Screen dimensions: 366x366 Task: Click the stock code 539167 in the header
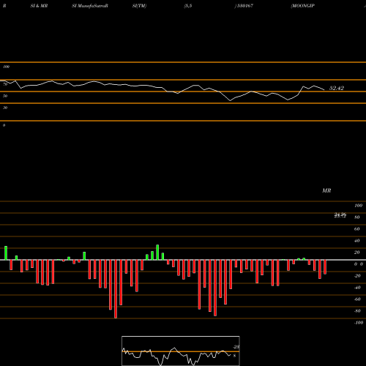(x=244, y=6)
